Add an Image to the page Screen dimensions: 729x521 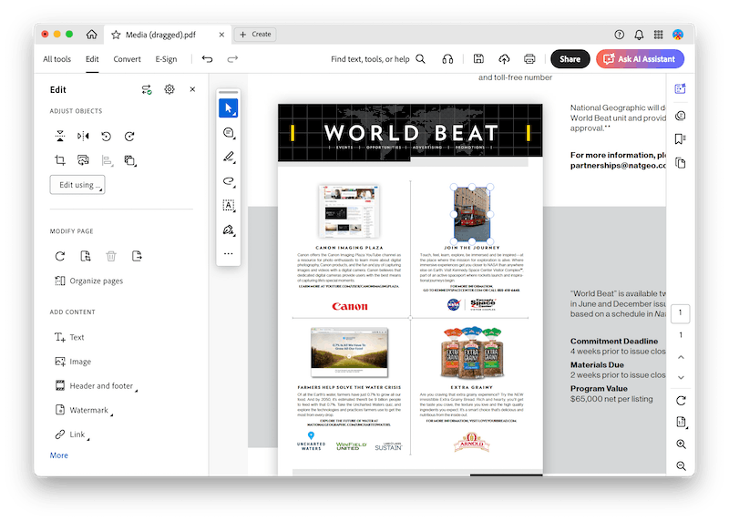click(x=73, y=362)
